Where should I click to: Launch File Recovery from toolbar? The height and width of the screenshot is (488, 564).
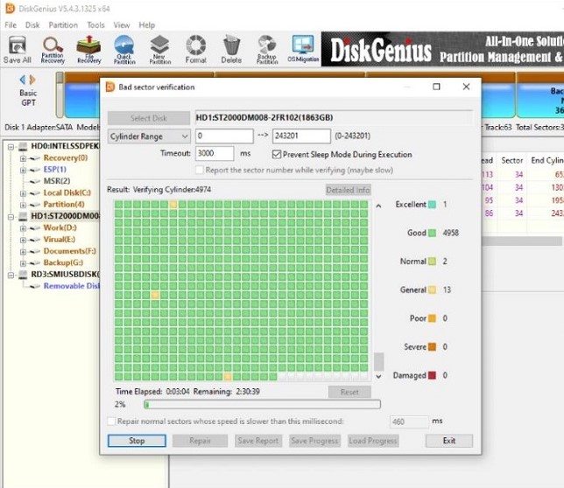click(x=88, y=50)
